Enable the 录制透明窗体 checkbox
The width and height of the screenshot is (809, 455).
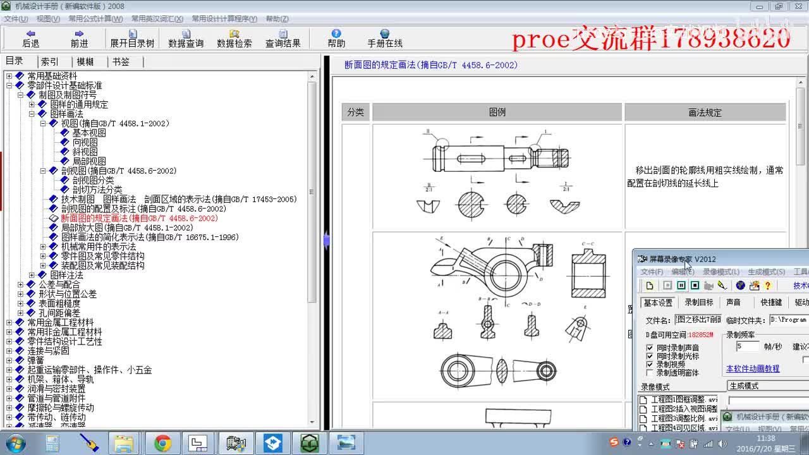(650, 373)
